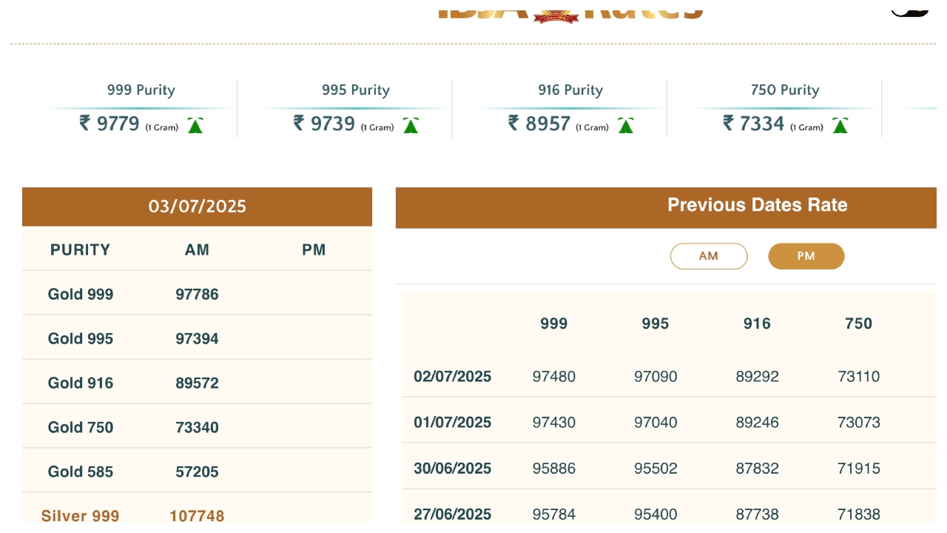Image resolution: width=947 pixels, height=533 pixels.
Task: Click the green up arrow beside 999 Purity rate
Action: click(x=195, y=126)
